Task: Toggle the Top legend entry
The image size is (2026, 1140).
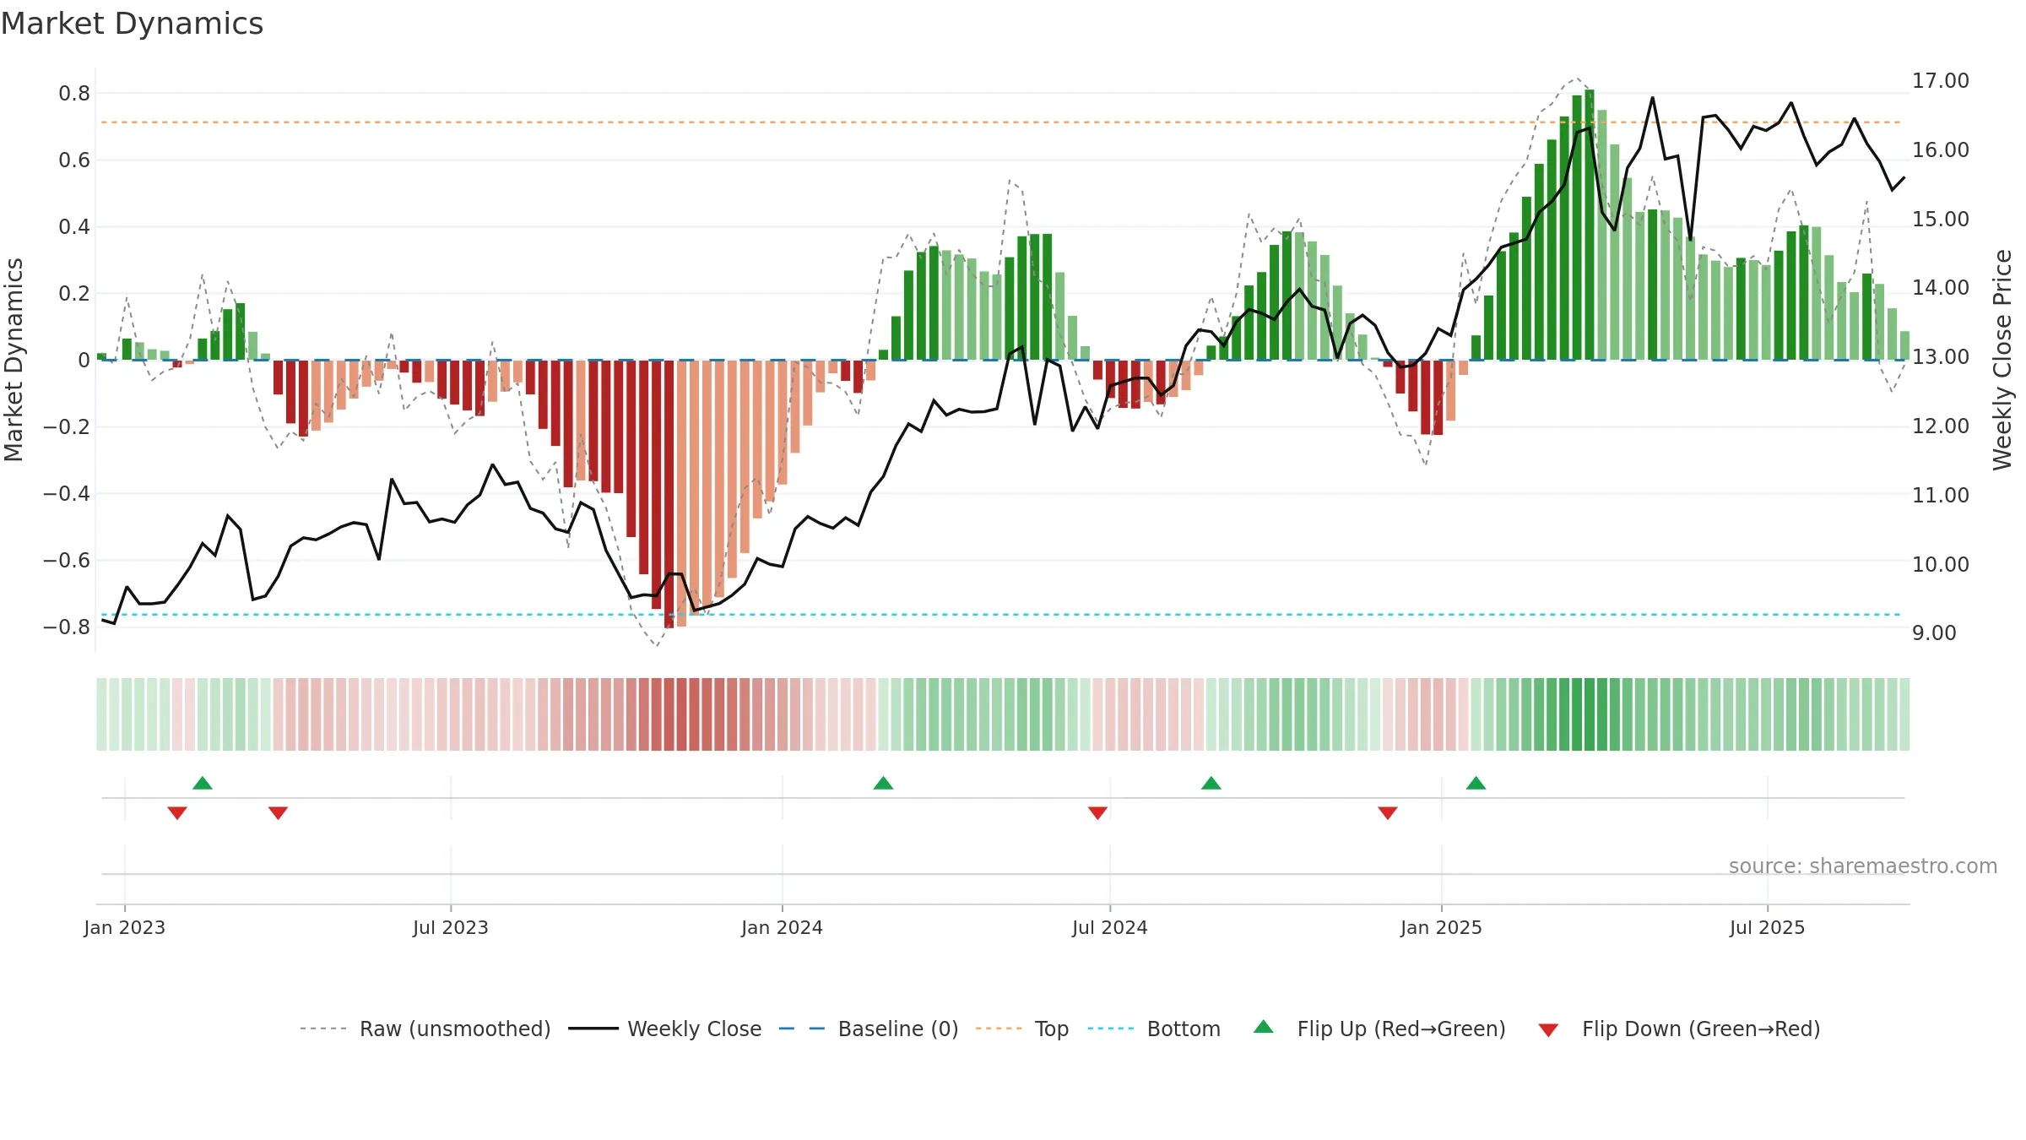Action: click(x=1021, y=1029)
